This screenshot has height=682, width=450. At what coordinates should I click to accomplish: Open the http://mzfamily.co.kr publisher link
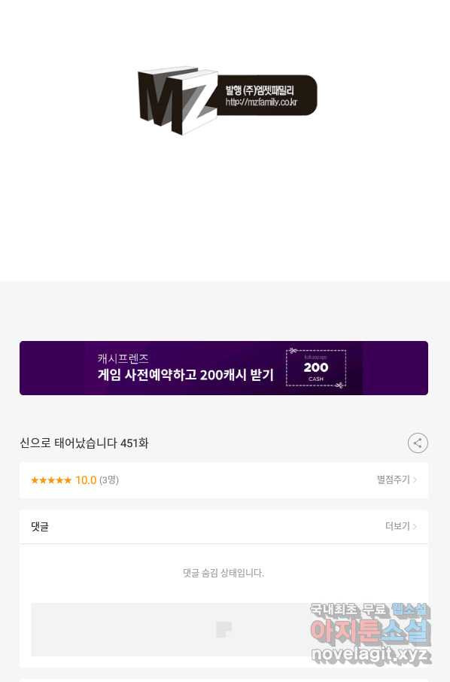[261, 102]
